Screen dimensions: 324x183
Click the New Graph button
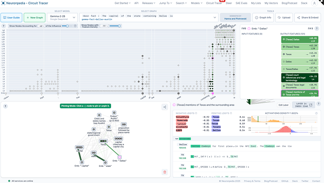click(35, 18)
